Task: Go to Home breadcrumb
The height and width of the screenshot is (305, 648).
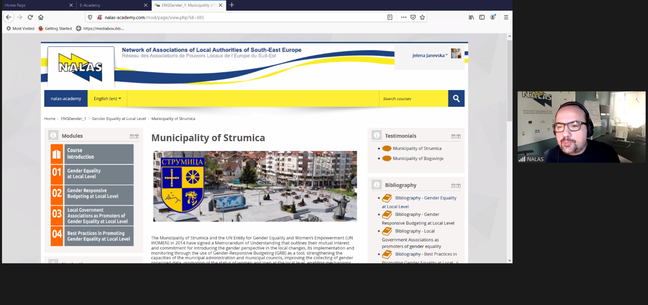Action: pos(50,119)
